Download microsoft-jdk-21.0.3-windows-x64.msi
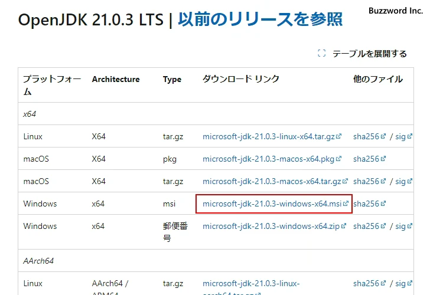Screen dimensions: 430x295 (272, 204)
